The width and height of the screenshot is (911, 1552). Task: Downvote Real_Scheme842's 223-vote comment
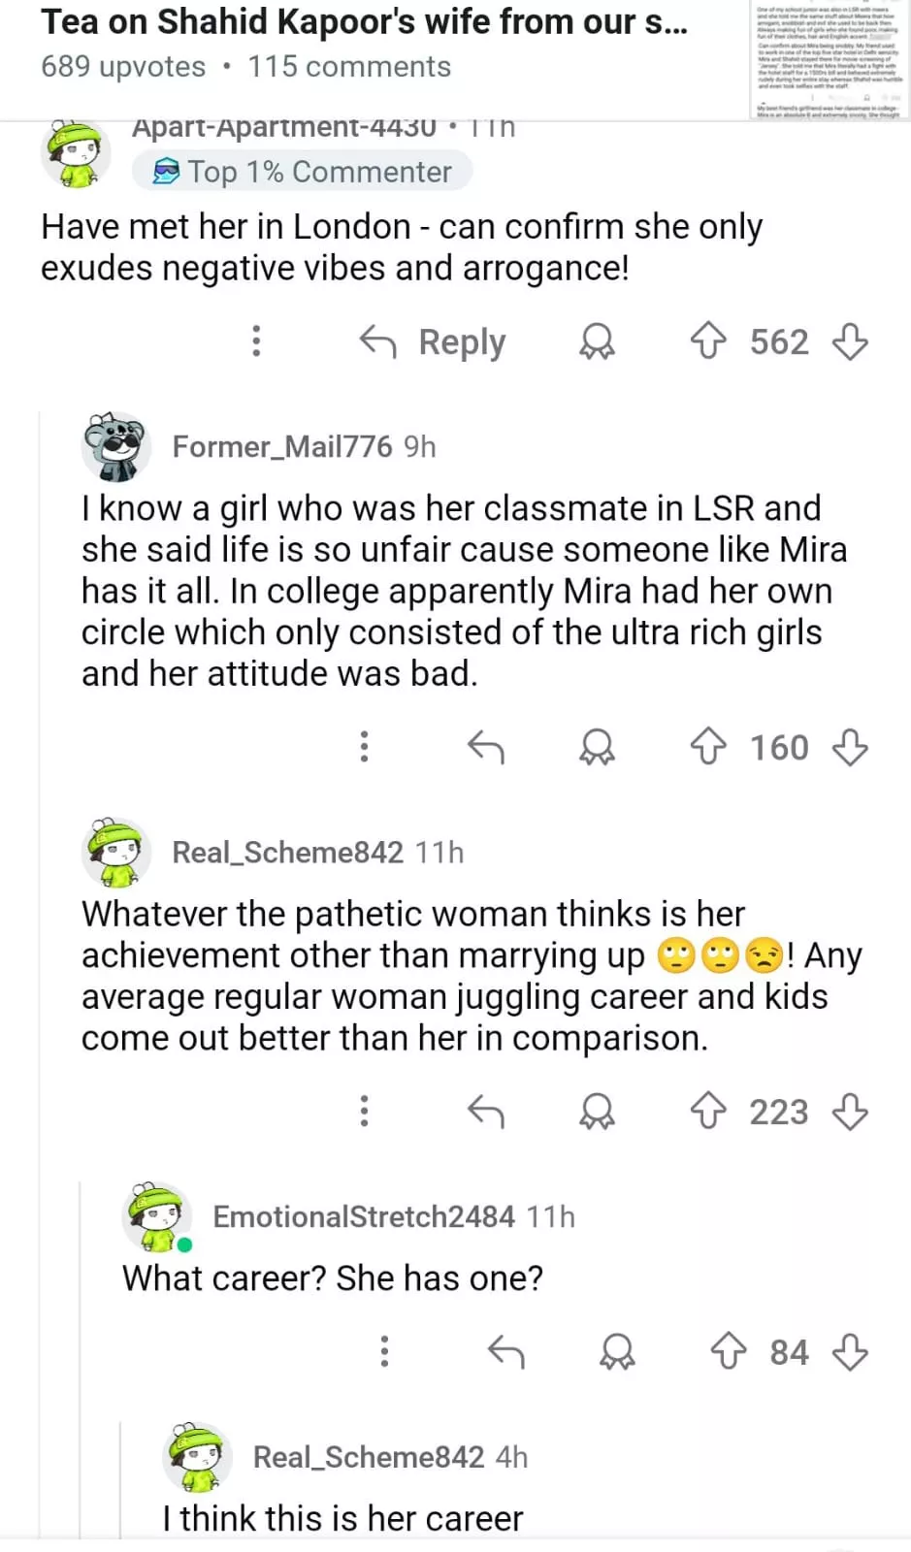[x=850, y=1111]
